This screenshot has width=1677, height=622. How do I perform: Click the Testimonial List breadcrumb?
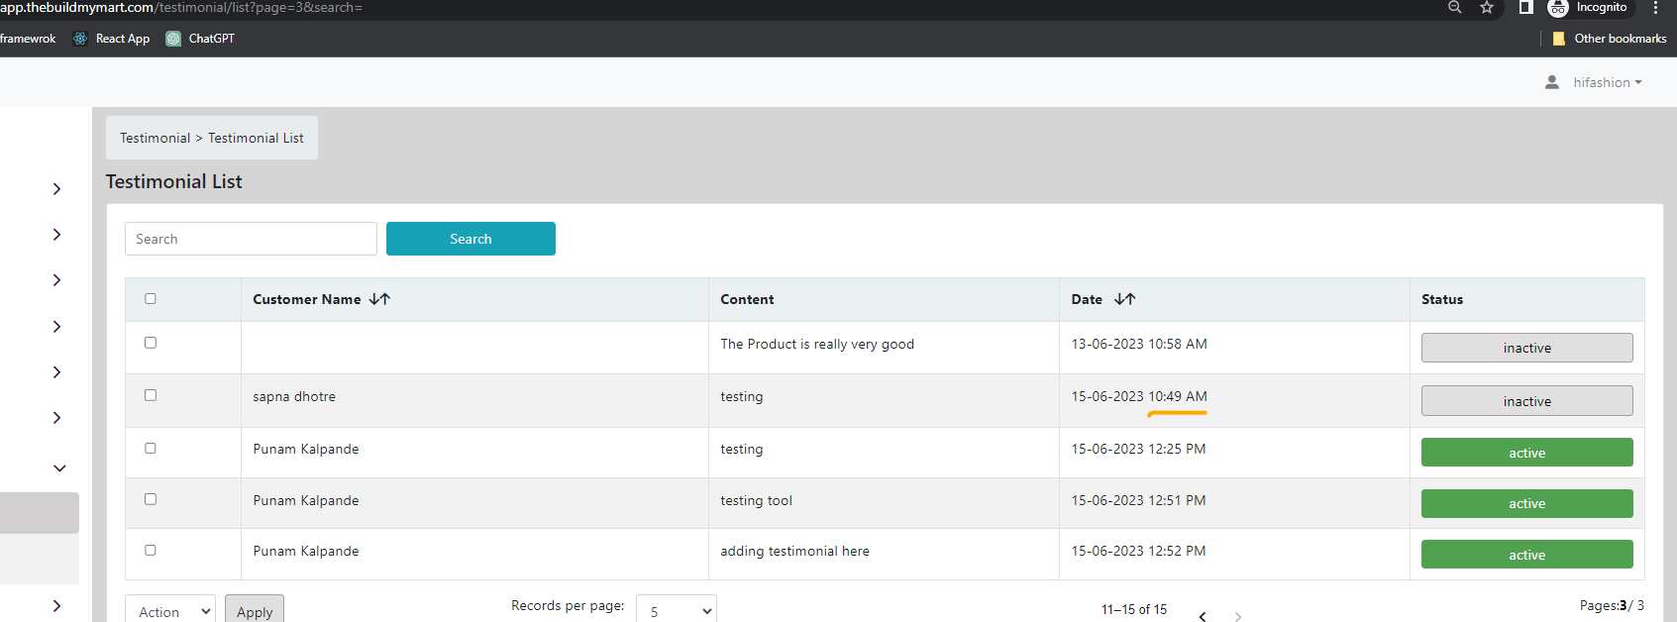(256, 138)
